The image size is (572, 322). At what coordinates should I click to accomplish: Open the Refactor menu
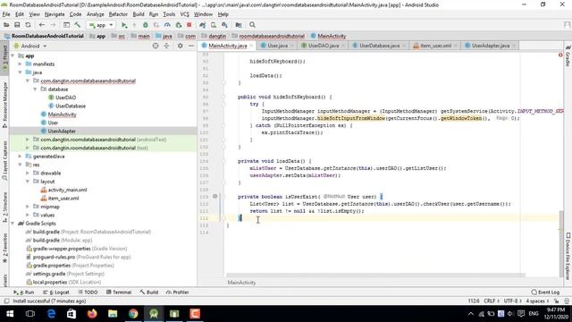pyautogui.click(x=118, y=14)
